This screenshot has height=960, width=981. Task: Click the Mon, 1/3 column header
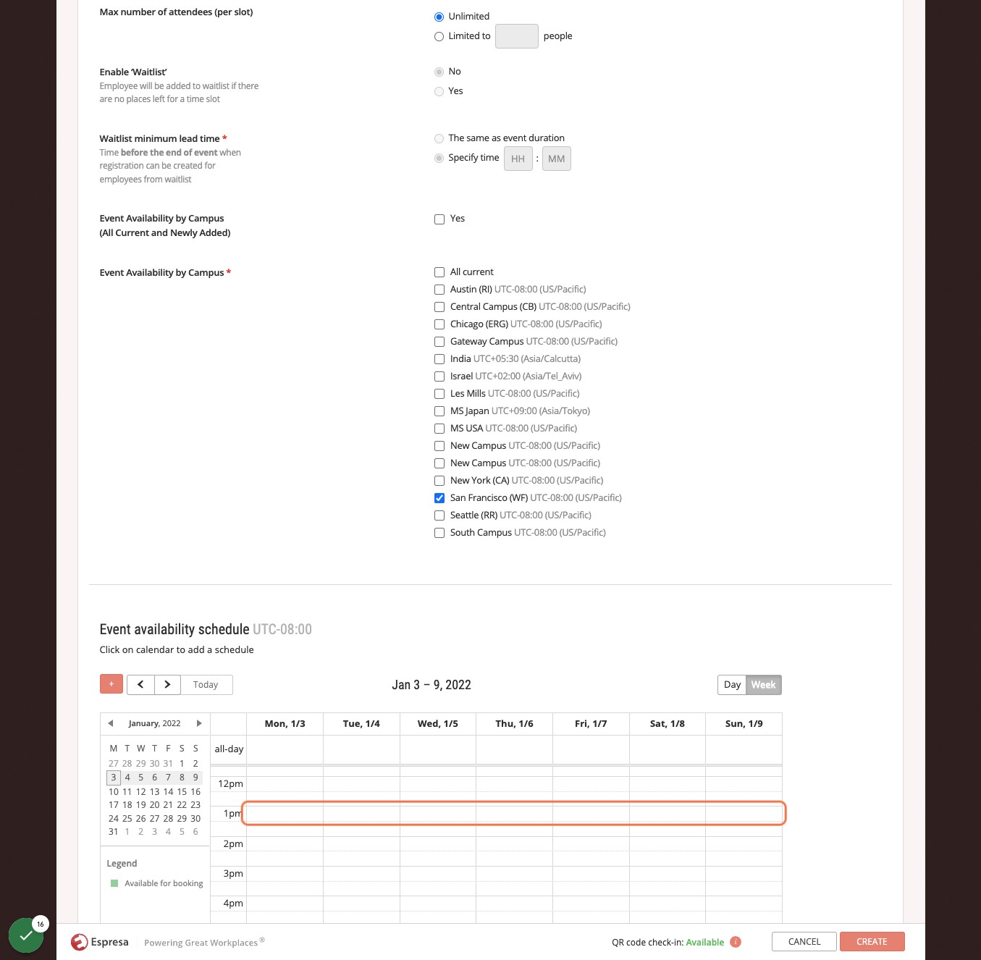point(285,724)
